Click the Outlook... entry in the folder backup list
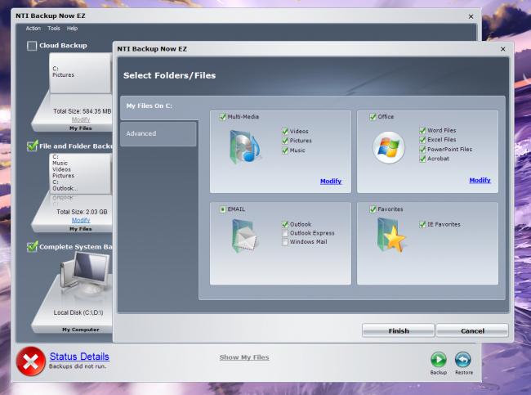The width and height of the screenshot is (531, 395). pyautogui.click(x=65, y=189)
